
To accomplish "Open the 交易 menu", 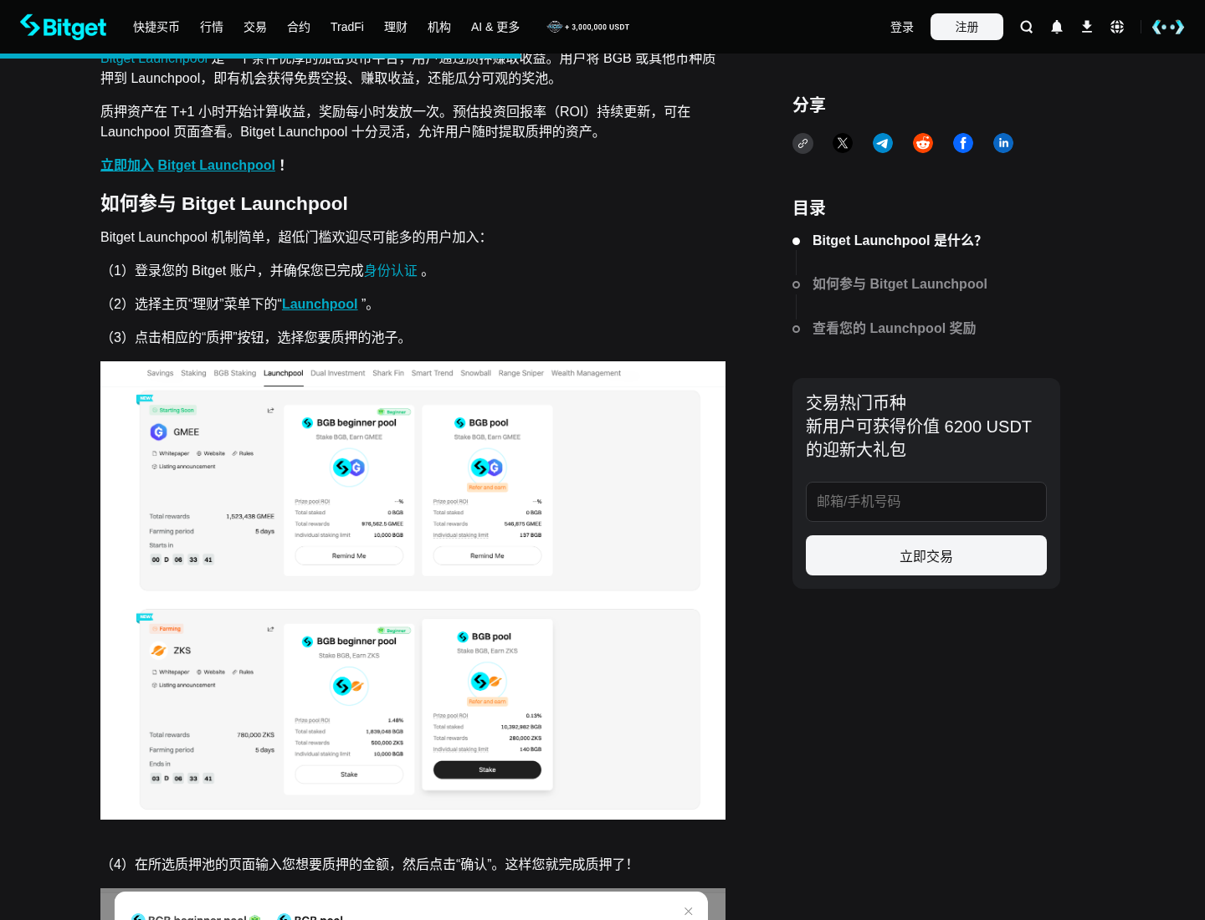I will pos(255,27).
